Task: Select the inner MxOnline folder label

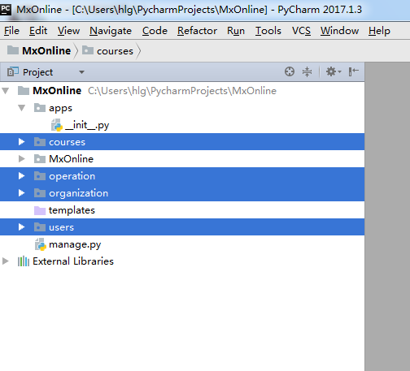Action: tap(71, 159)
